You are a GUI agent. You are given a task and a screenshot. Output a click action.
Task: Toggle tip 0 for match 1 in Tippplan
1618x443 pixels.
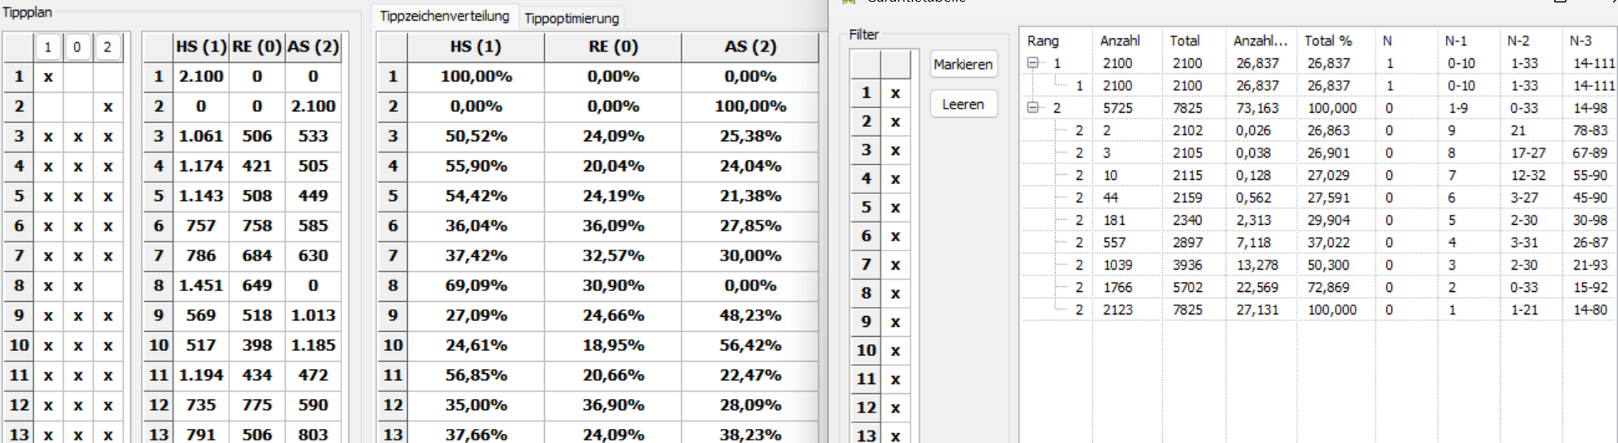point(78,76)
